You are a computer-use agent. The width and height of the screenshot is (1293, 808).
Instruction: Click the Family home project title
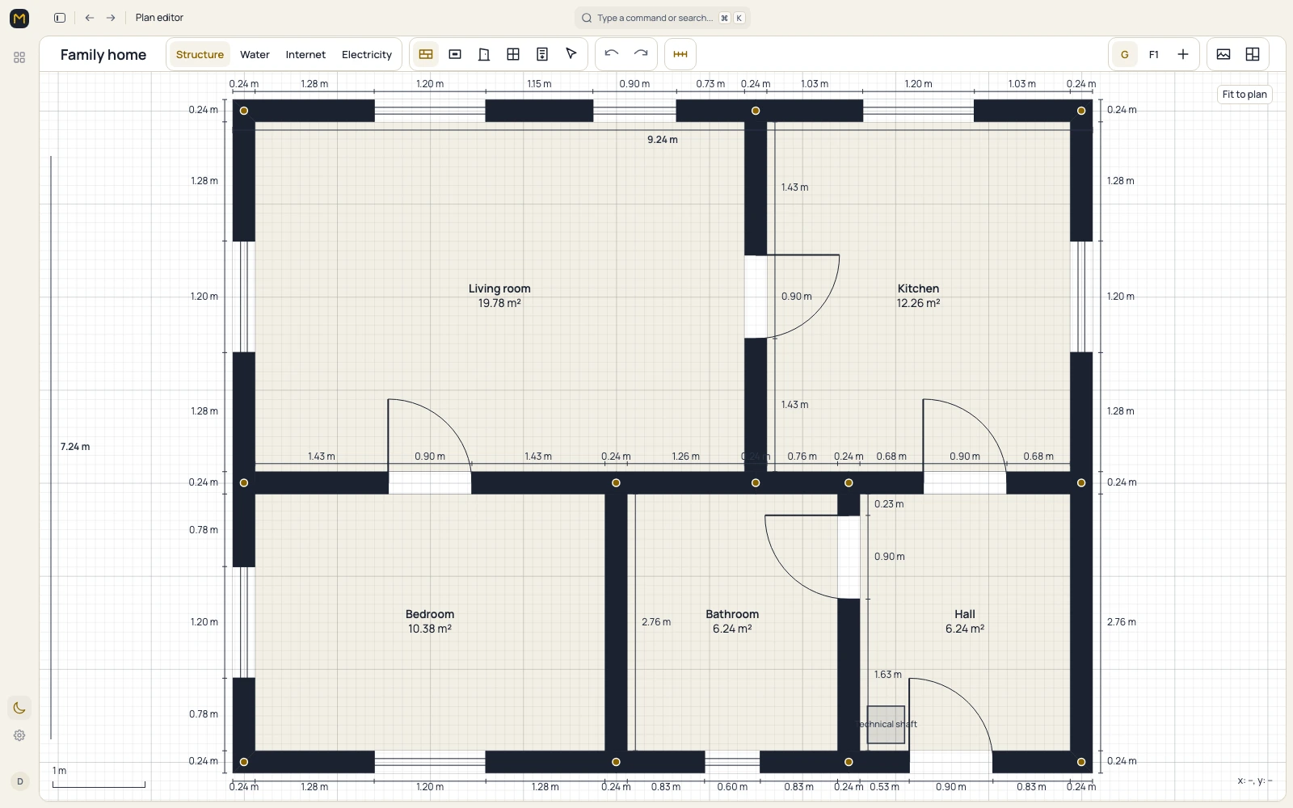(x=103, y=54)
